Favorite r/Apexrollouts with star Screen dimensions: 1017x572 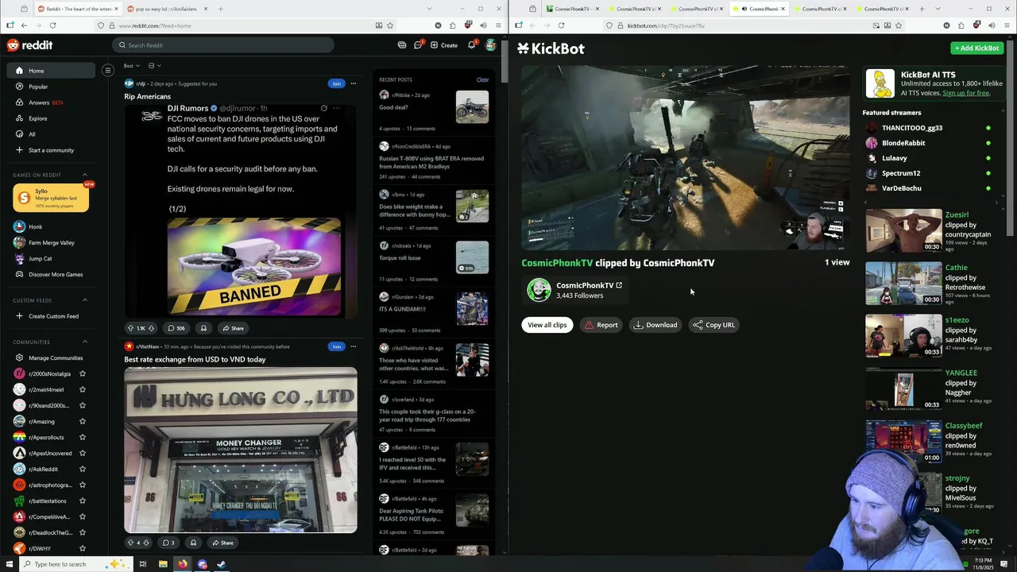click(83, 437)
